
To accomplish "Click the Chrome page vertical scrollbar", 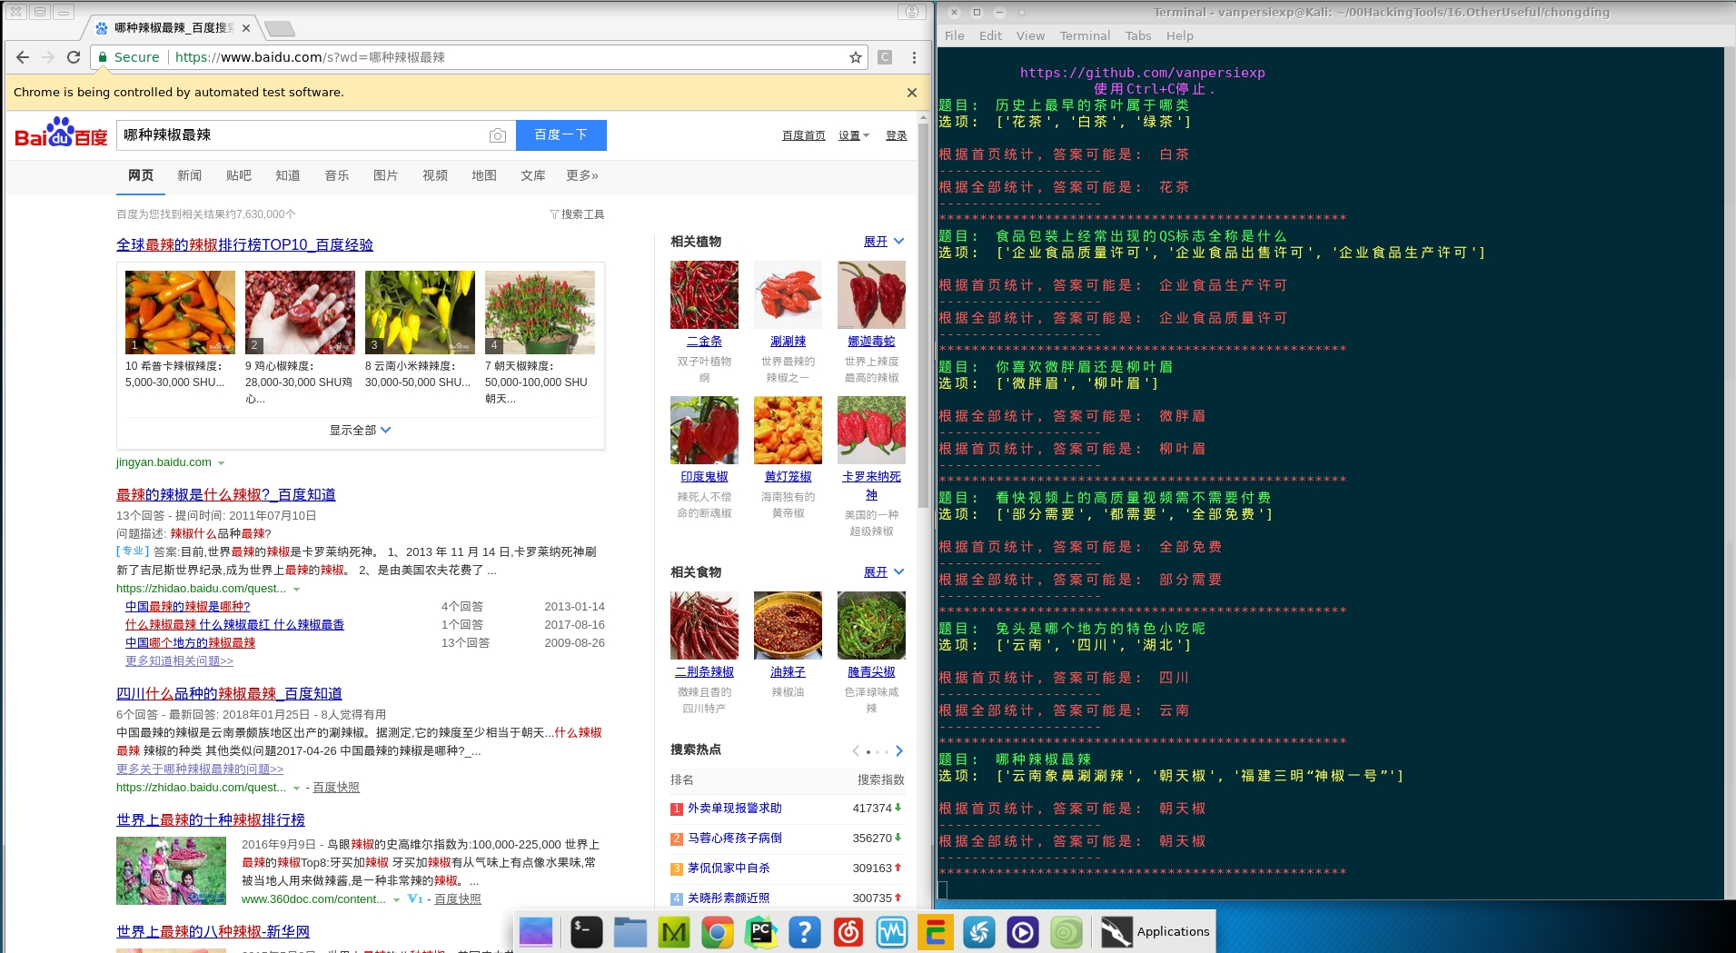I will pyautogui.click(x=924, y=315).
